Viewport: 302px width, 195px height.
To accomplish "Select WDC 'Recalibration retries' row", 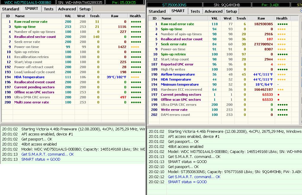I will click(73, 57).
